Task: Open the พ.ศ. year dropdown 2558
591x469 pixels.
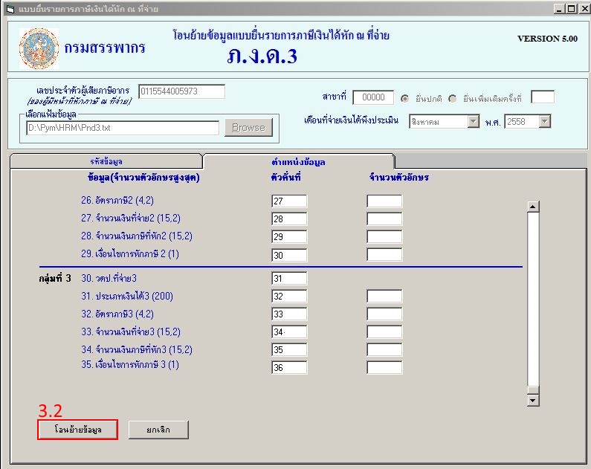Action: [x=545, y=122]
